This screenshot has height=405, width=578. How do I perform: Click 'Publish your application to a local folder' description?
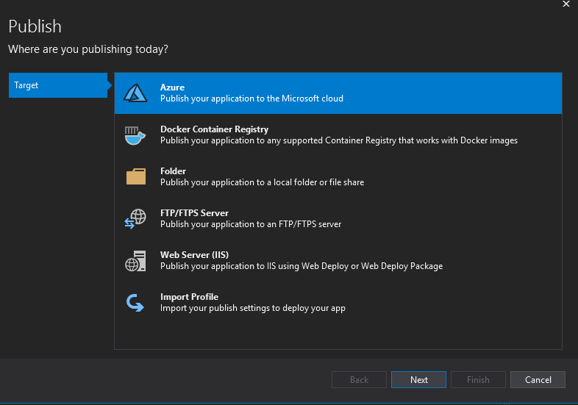[x=262, y=182]
